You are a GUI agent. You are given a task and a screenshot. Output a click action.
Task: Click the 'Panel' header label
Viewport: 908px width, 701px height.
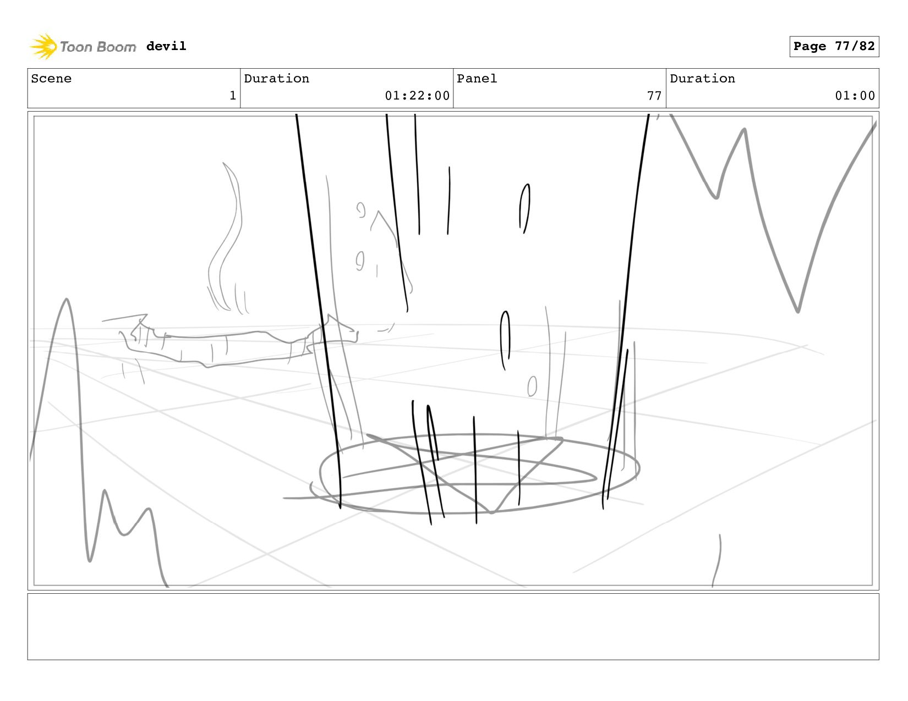click(477, 79)
